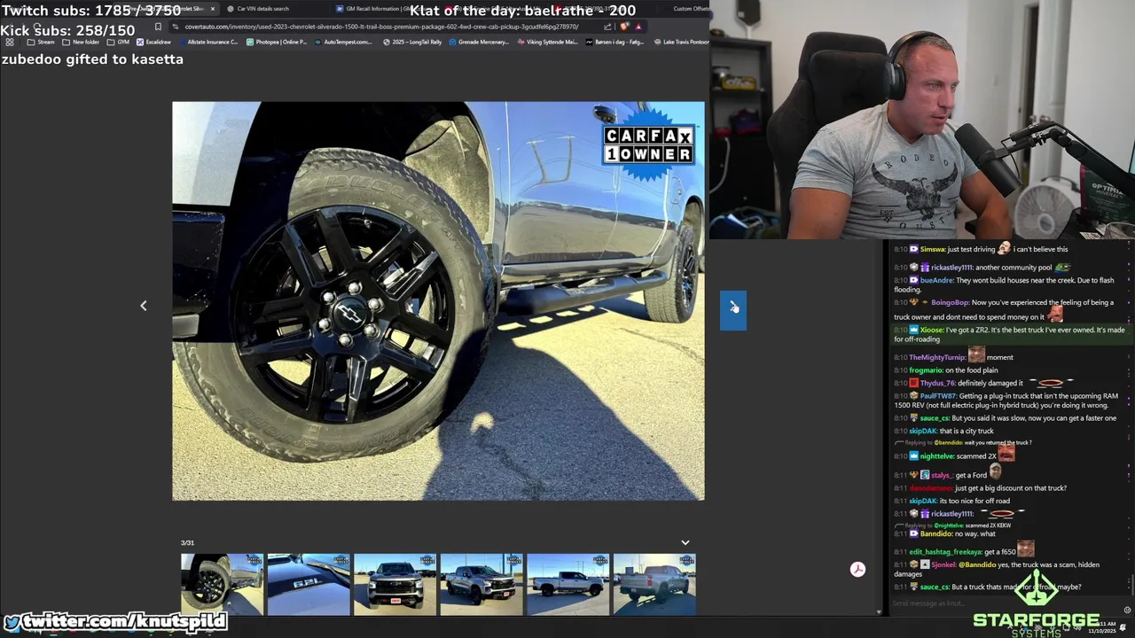
Task: Click the Brave shields lion icon
Action: pyautogui.click(x=624, y=27)
